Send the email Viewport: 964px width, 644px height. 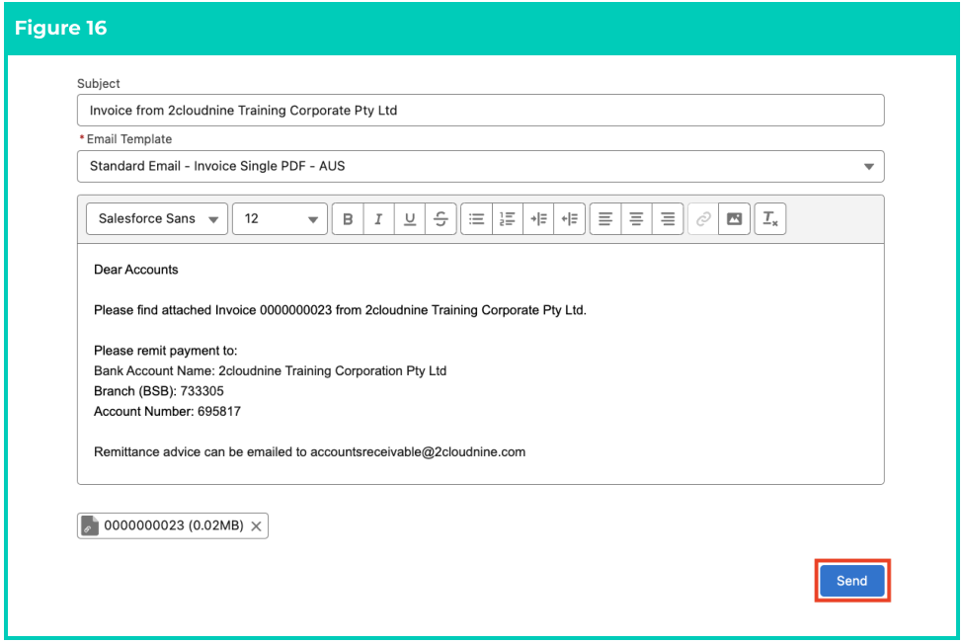(852, 581)
